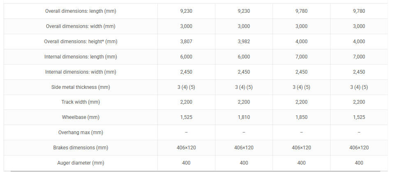Click the 1,810 wheelbase value
The height and width of the screenshot is (172, 393).
(244, 117)
